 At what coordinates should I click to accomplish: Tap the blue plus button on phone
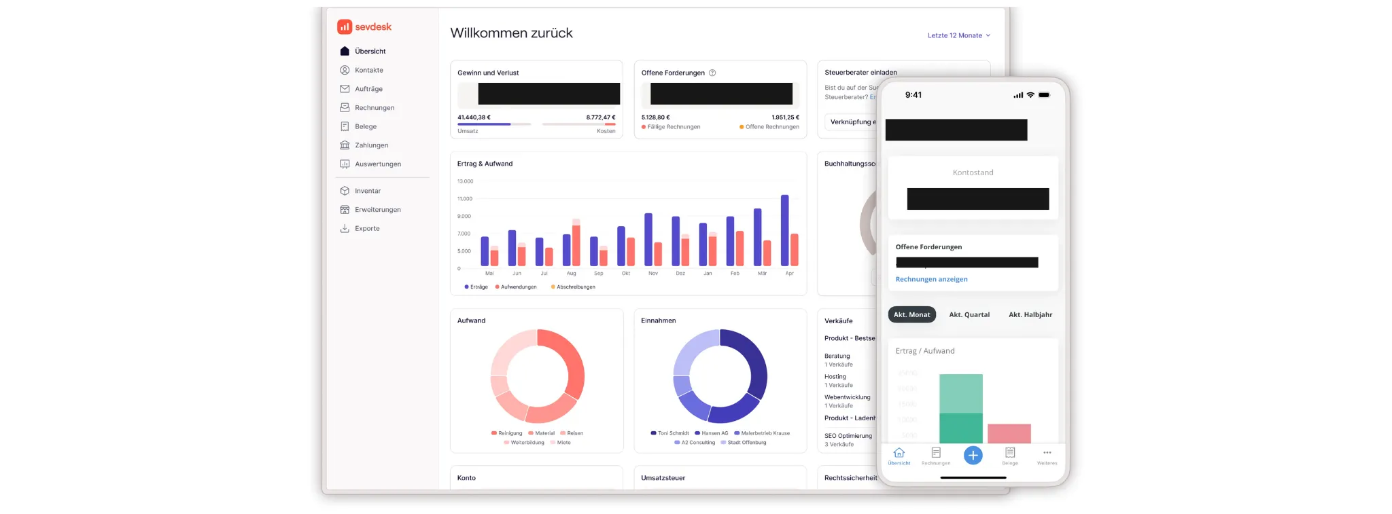[973, 455]
